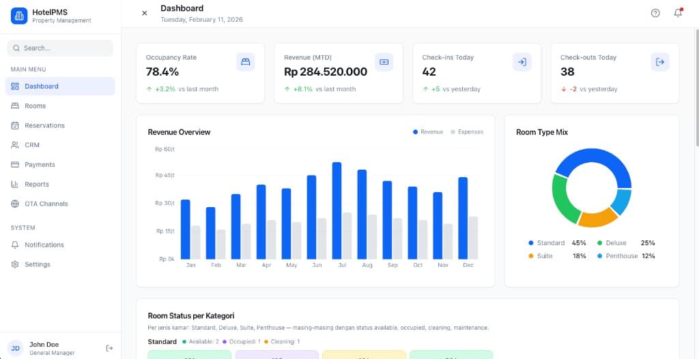Click the Search input field

click(x=60, y=48)
